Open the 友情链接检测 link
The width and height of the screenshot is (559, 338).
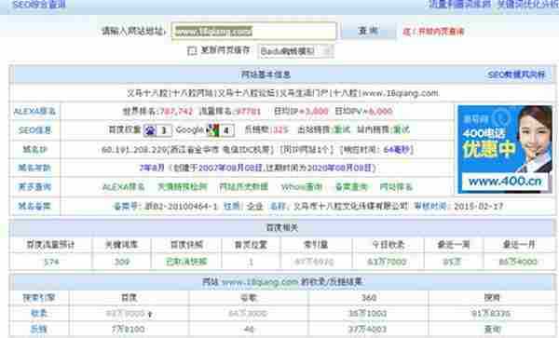pyautogui.click(x=183, y=186)
